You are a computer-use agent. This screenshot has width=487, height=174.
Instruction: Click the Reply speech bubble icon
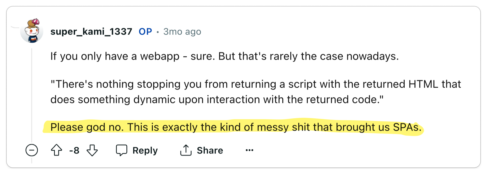(x=121, y=150)
